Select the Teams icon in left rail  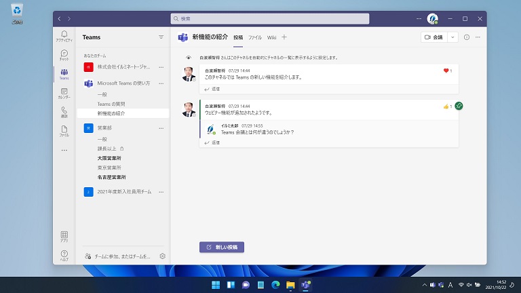[64, 74]
